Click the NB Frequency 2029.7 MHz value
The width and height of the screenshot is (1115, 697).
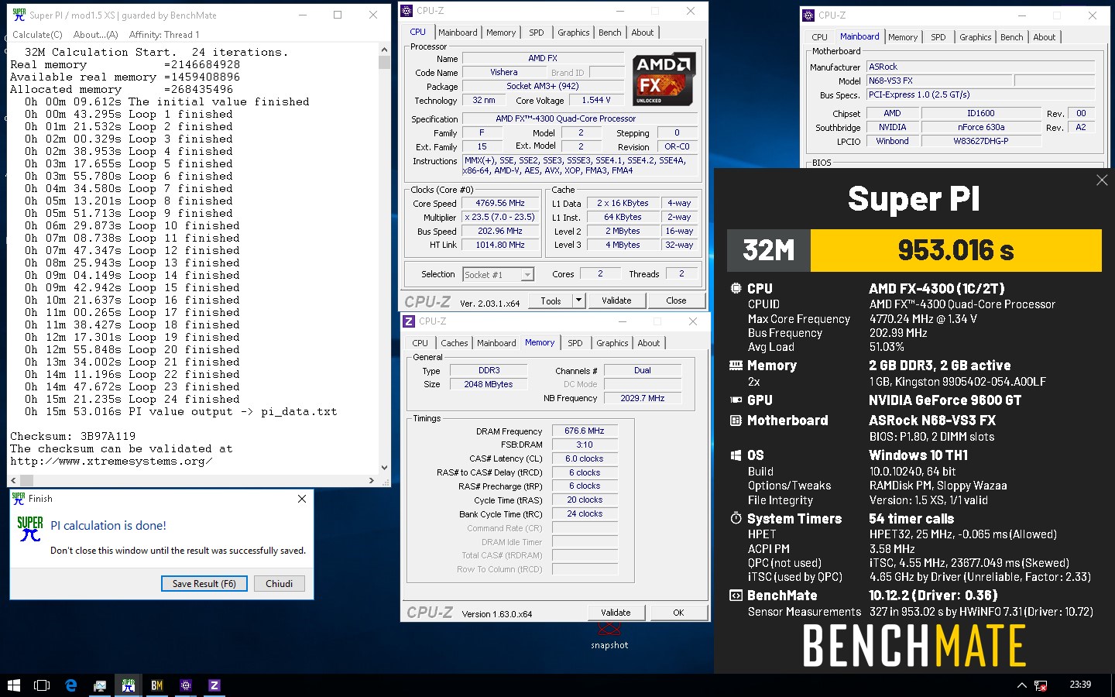[643, 398]
